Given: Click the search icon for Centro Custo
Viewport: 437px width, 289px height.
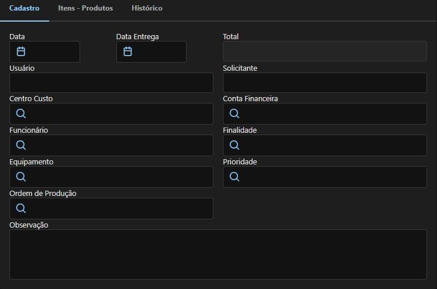Looking at the screenshot, I should [21, 113].
